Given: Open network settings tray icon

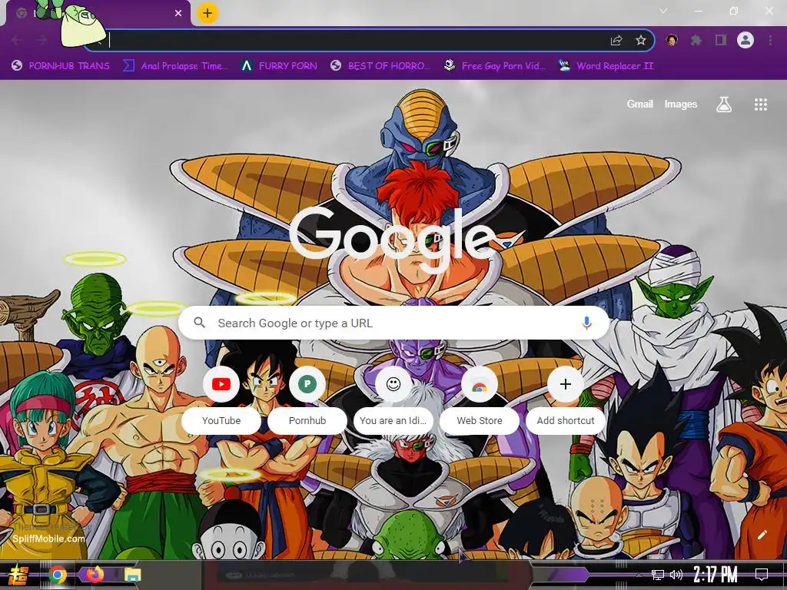Looking at the screenshot, I should [658, 575].
